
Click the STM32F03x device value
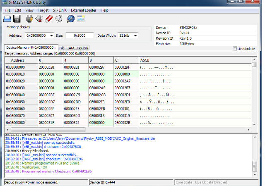pyautogui.click(x=188, y=28)
